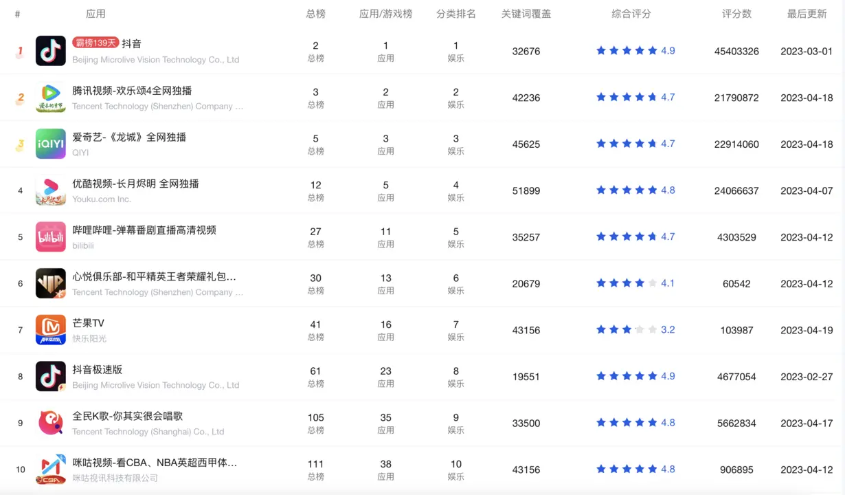Click the 总榜 column header
This screenshot has height=495, width=845.
(316, 14)
